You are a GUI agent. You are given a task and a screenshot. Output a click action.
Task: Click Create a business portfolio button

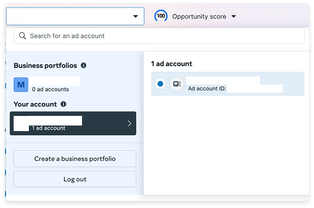pyautogui.click(x=75, y=159)
